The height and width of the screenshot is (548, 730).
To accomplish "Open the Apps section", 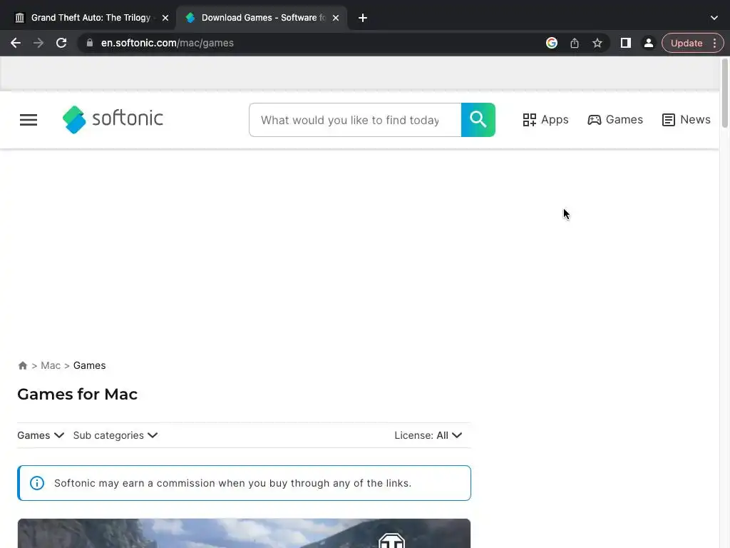I will [545, 120].
